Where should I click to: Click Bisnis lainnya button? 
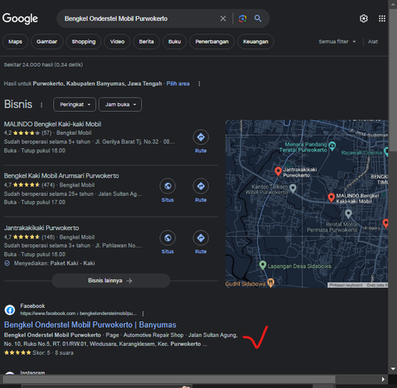click(111, 281)
